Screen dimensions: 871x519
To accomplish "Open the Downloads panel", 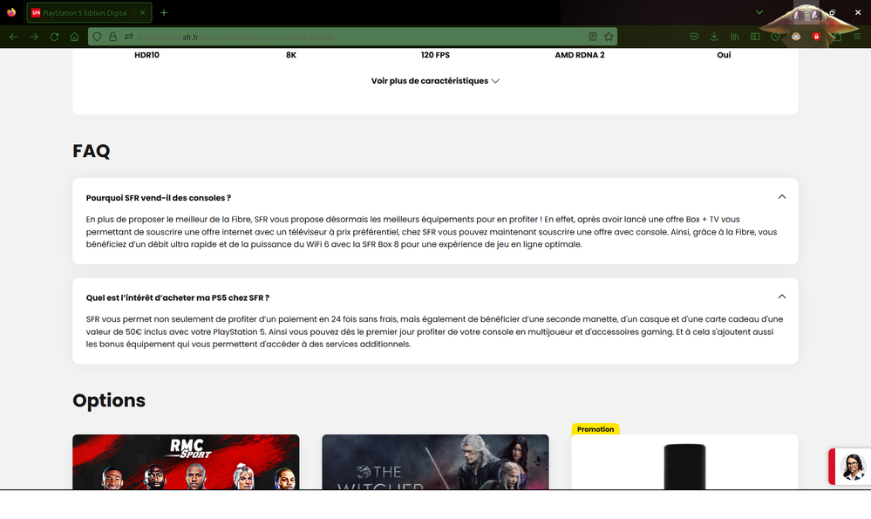I will point(715,37).
